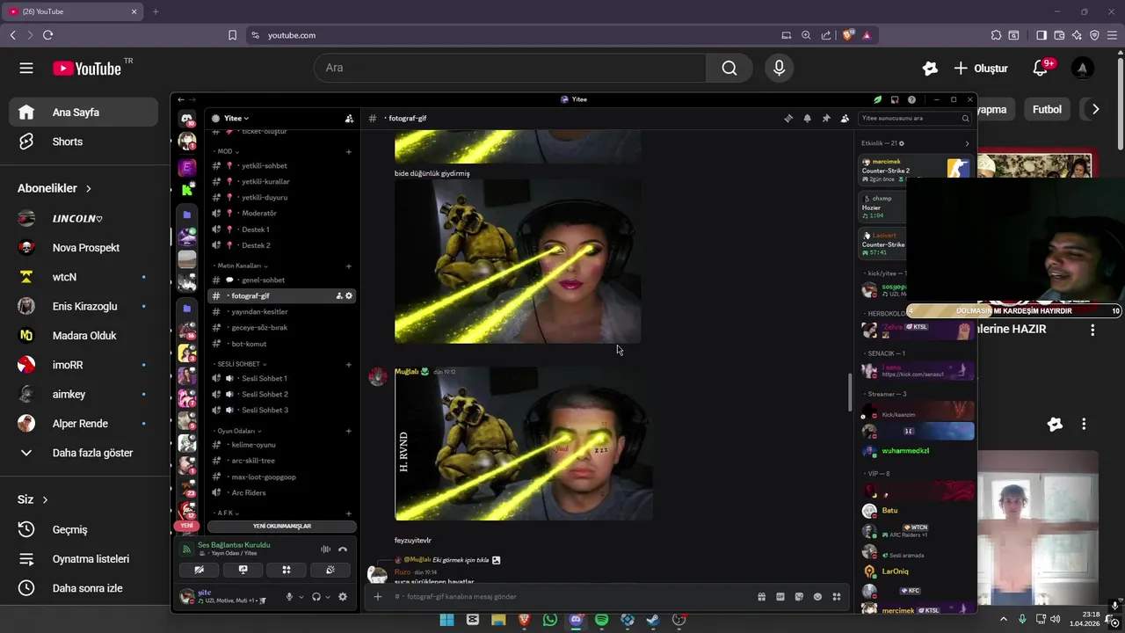The image size is (1125, 633).
Task: Open Discord direct messages home icon
Action: (186, 119)
